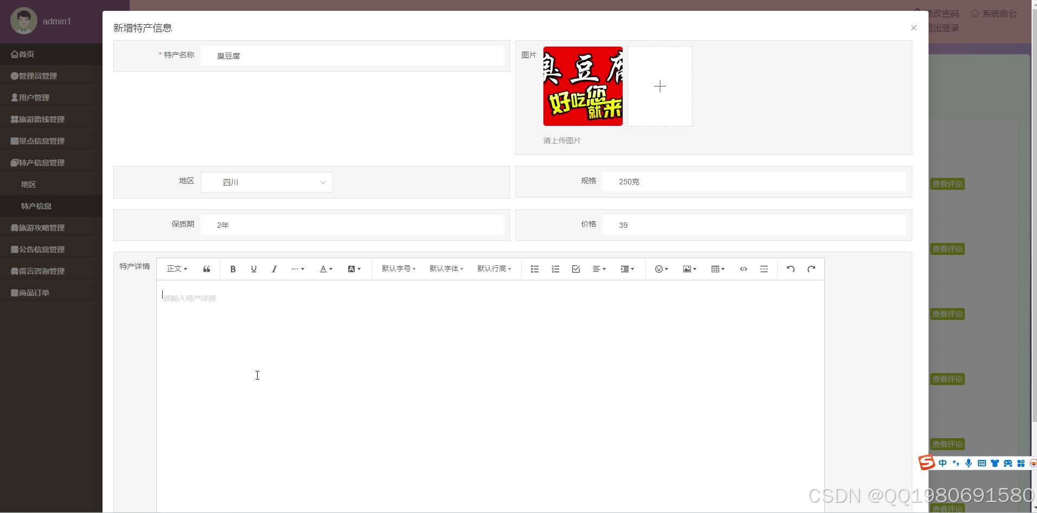
Task: Open 旅游攻略管理 in the sidebar
Action: click(51, 228)
